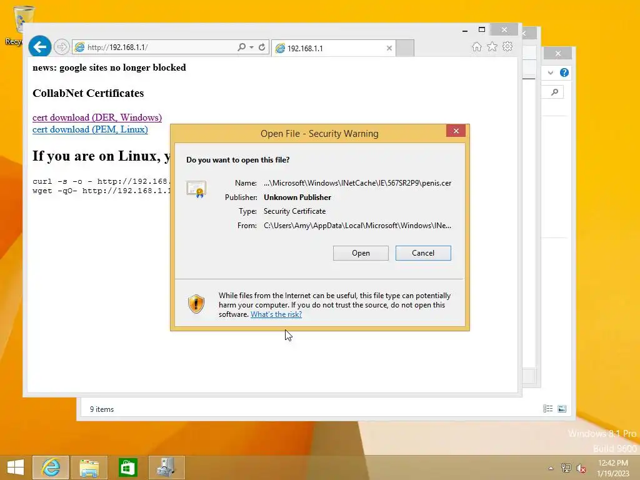Open Favorites star icon in IE

[x=492, y=46]
